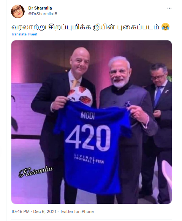Open the attached tweet photo
This screenshot has width=182, height=221.
pyautogui.click(x=92, y=122)
